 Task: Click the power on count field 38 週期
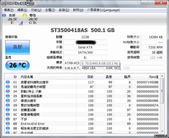tap(152, 53)
